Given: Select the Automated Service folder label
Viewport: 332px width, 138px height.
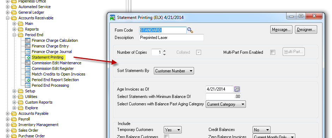Looking at the screenshot, I should coord(35,7).
